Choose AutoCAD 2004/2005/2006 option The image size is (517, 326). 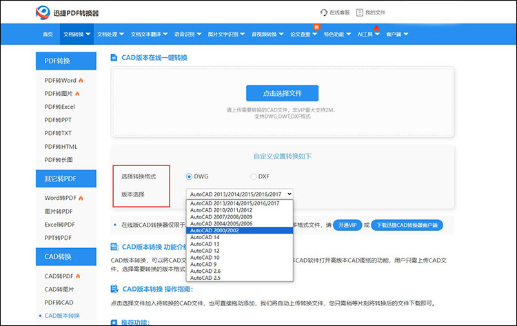point(239,223)
